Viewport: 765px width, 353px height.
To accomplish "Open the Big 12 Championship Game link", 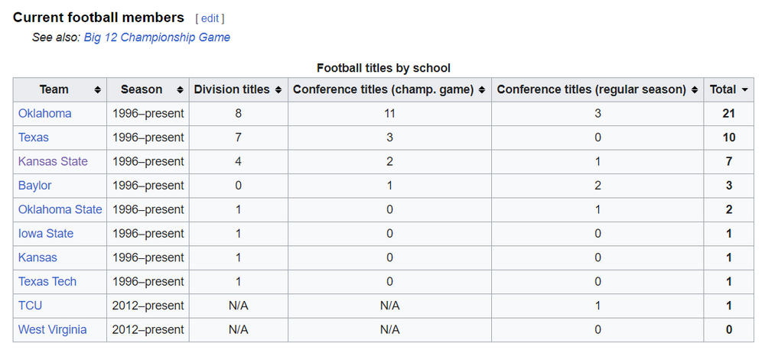I will coord(156,37).
